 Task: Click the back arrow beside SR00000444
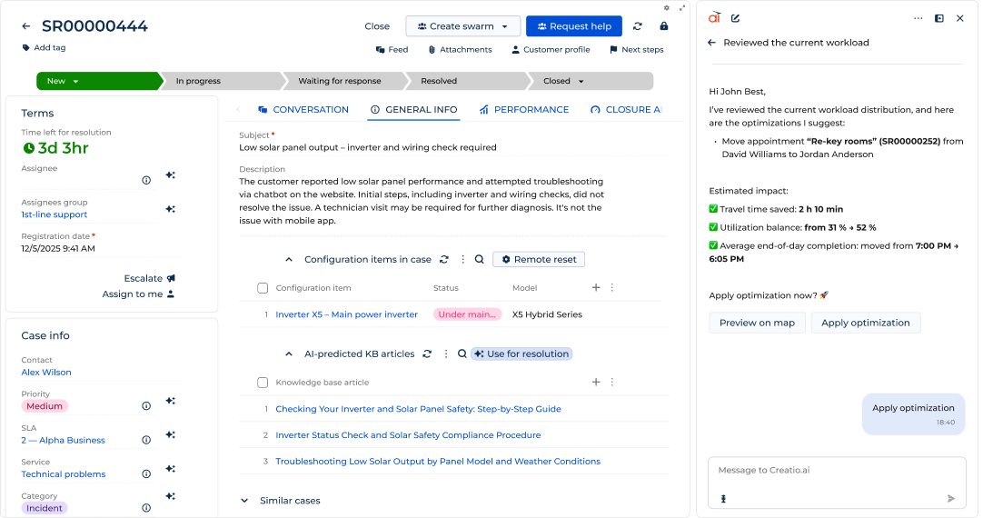click(x=26, y=26)
